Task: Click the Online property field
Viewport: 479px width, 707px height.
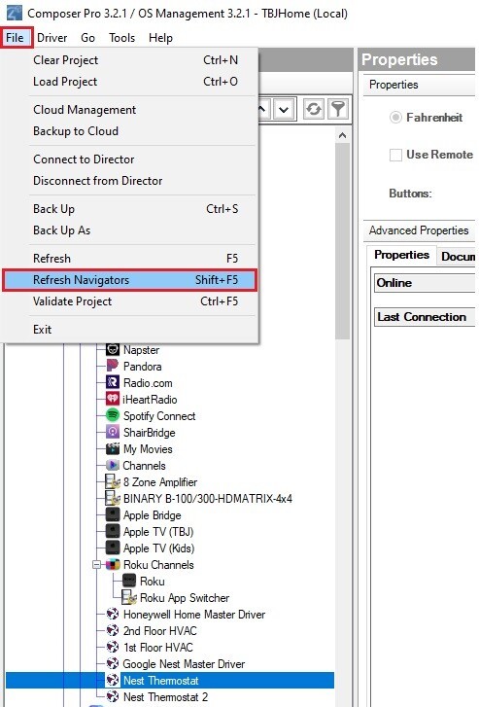Action: coord(426,283)
